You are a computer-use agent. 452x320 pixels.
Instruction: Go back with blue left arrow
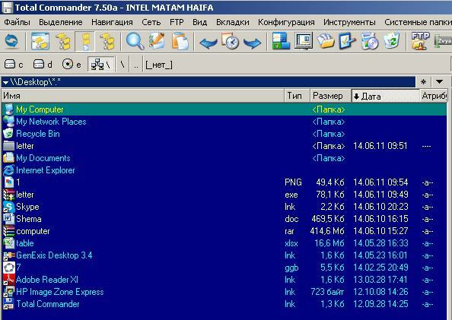pos(208,43)
